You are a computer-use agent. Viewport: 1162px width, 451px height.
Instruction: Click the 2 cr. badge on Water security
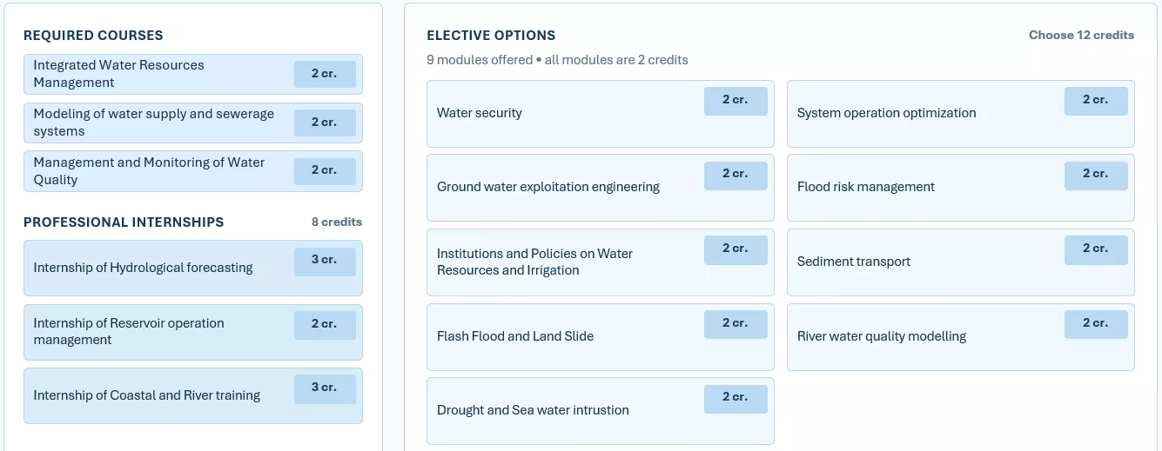[735, 101]
